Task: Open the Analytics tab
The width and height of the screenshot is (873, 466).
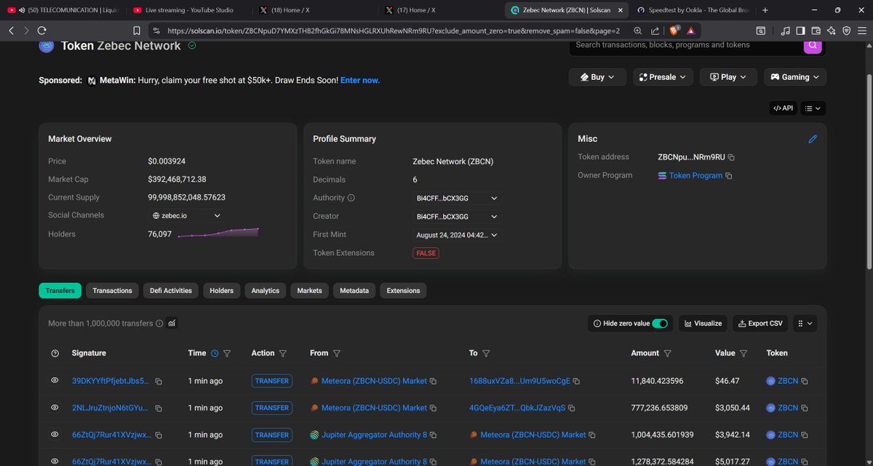Action: 266,291
